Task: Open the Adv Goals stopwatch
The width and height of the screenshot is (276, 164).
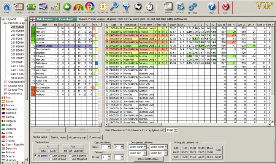Action: pos(150,7)
